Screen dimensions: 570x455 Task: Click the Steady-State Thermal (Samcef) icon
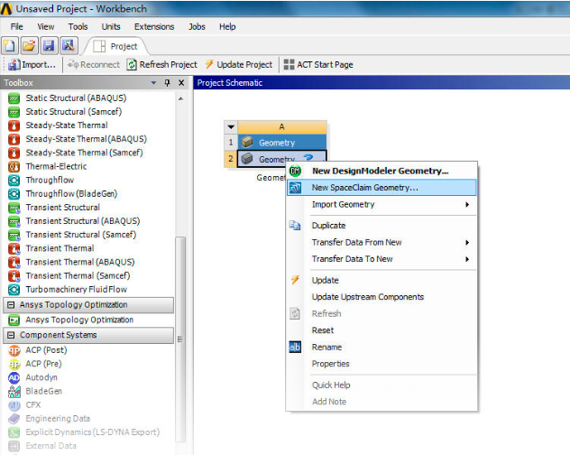(x=14, y=153)
